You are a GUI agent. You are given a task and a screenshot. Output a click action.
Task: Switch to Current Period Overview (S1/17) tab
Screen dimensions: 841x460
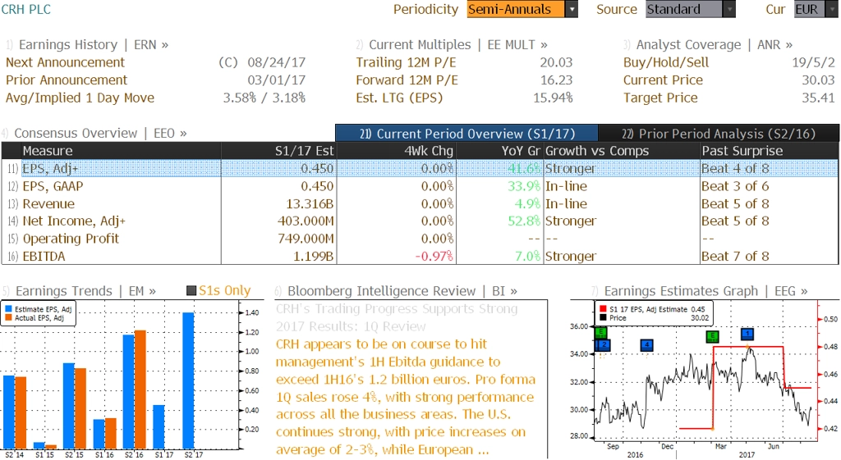pyautogui.click(x=466, y=134)
